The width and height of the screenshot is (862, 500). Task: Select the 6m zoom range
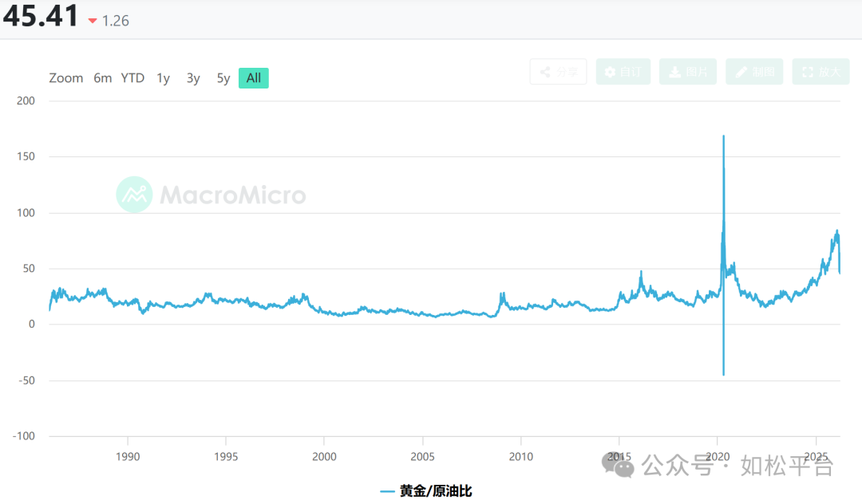[102, 78]
